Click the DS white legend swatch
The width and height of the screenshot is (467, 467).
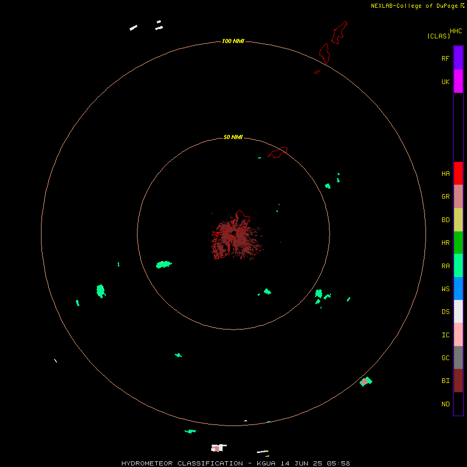tap(458, 311)
